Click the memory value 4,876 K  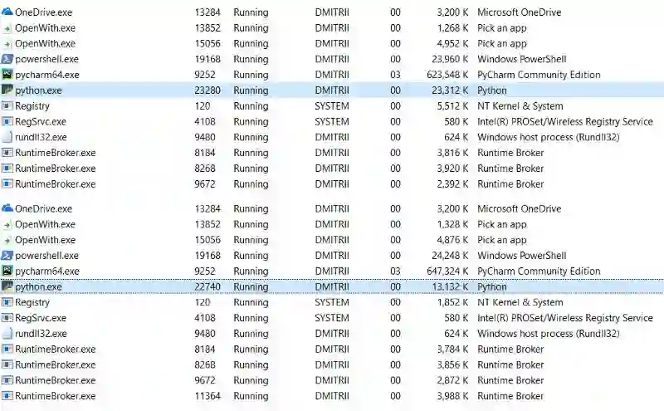click(452, 240)
